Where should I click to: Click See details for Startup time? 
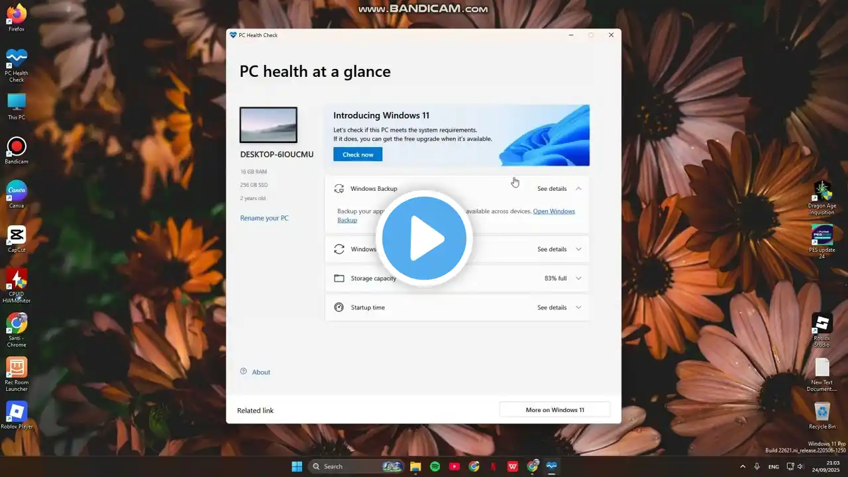[x=552, y=307]
